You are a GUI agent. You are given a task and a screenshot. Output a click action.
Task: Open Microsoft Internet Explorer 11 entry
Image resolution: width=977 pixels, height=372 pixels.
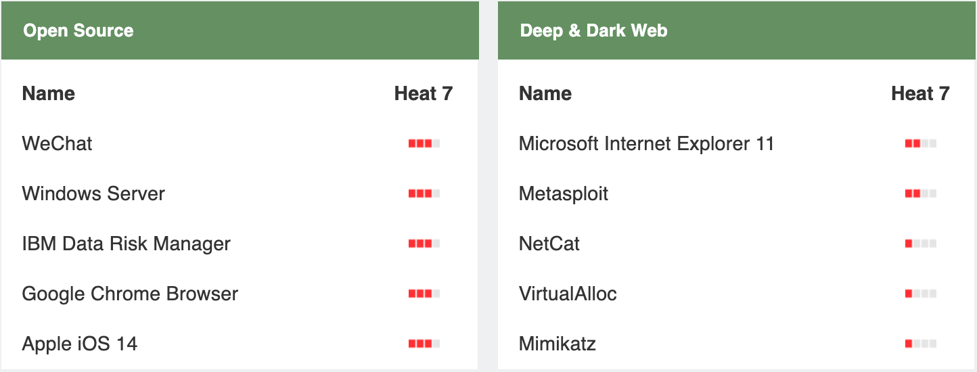tap(646, 143)
